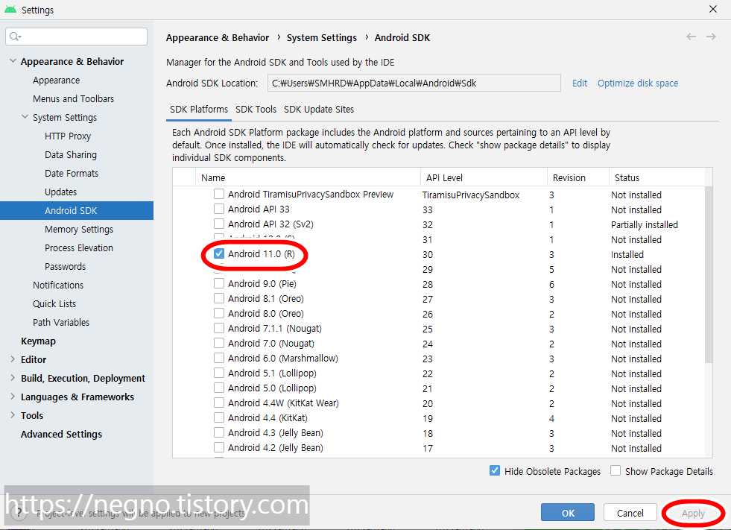Click the Android SDK Location path field
Screen dimensions: 731x530
[414, 83]
